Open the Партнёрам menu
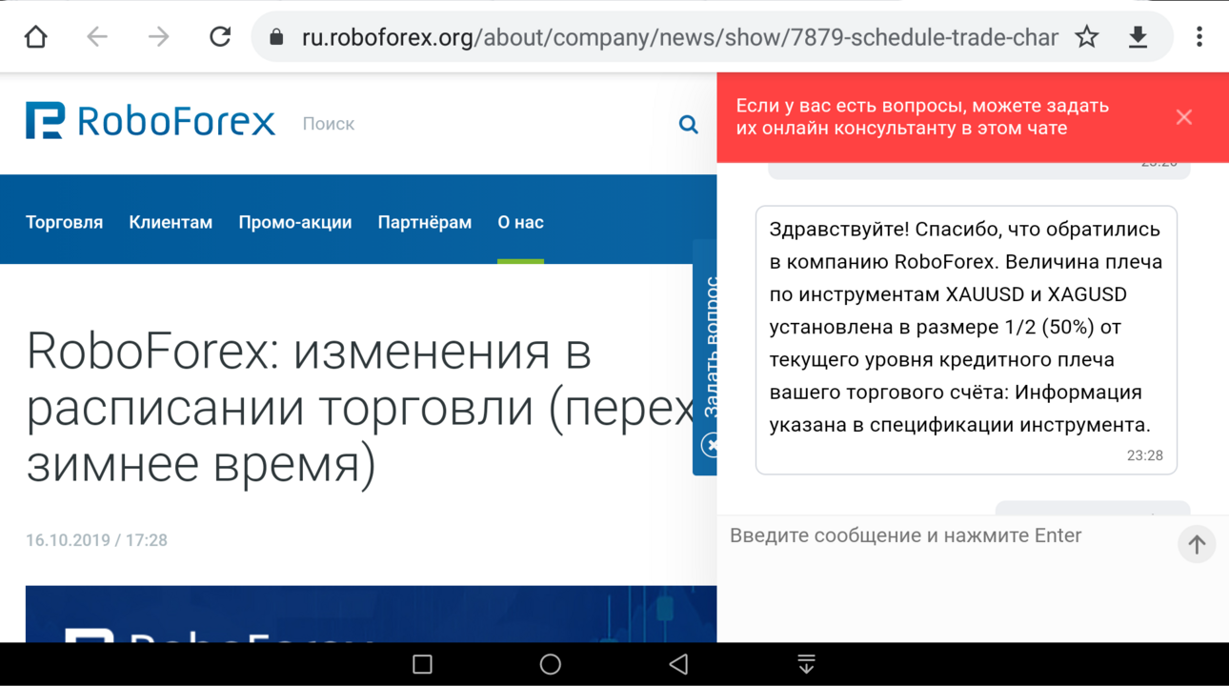This screenshot has height=686, width=1229. click(x=425, y=222)
